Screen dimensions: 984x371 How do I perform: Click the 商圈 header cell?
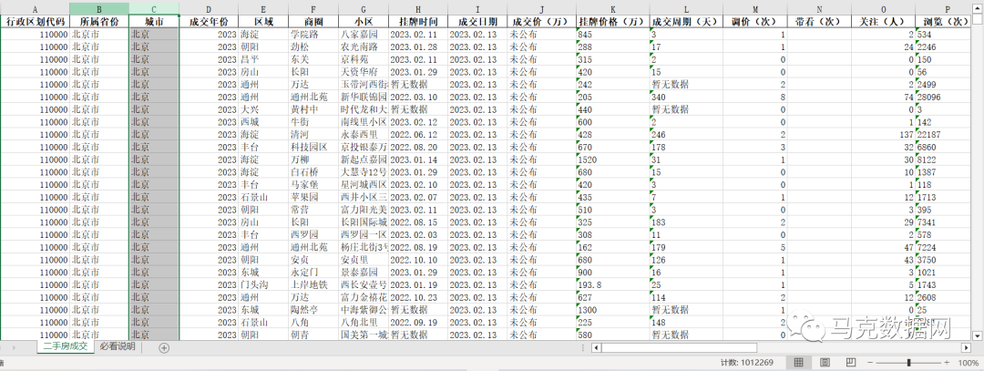313,21
